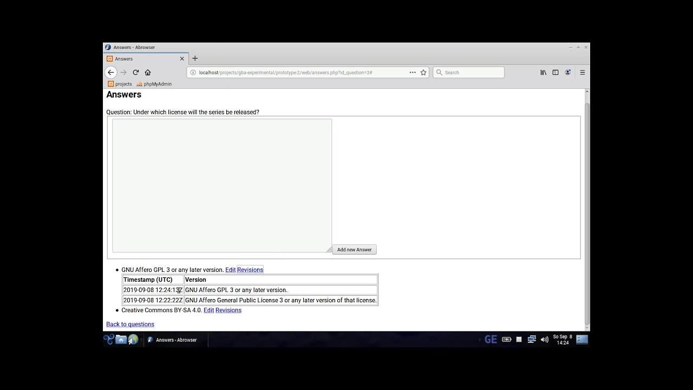
Task: Click the show desktop button in taskbar
Action: pos(582,340)
